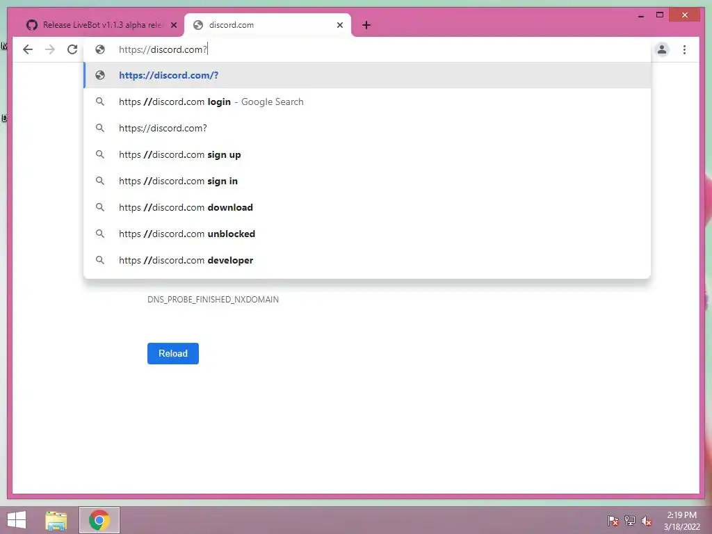Click the magnifier icon beside the login suggestion
The width and height of the screenshot is (712, 534).
[x=100, y=102]
